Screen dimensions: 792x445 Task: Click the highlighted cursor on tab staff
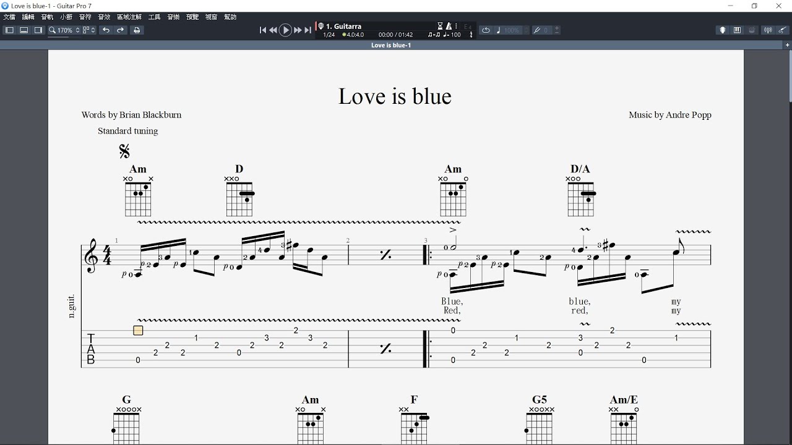click(138, 331)
